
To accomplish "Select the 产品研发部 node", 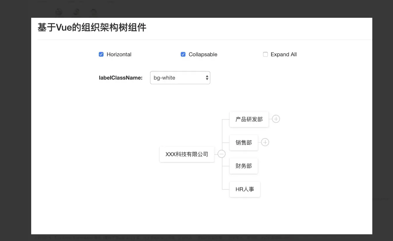I will coord(249,119).
